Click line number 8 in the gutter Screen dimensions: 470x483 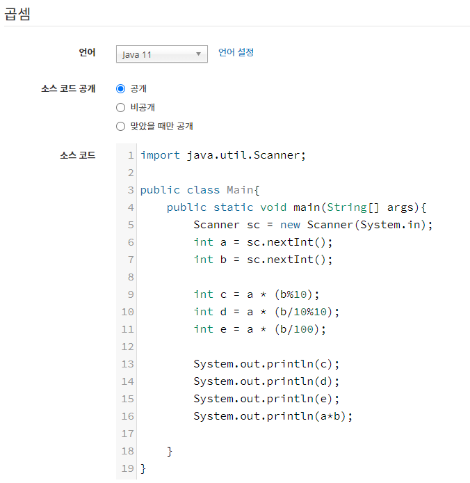(131, 277)
